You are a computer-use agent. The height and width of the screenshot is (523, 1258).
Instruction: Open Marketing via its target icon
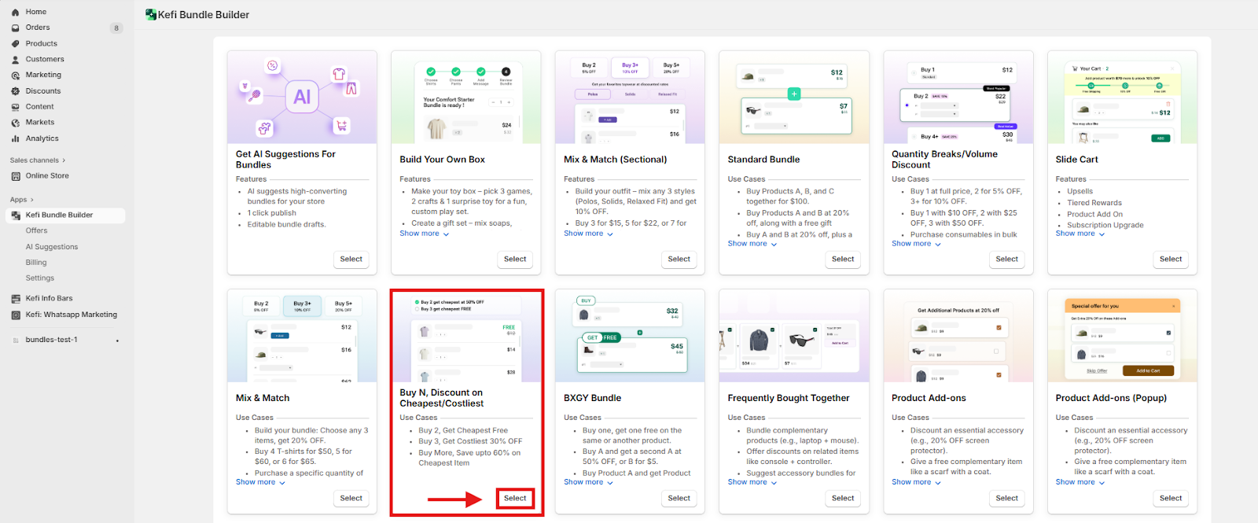tap(15, 76)
